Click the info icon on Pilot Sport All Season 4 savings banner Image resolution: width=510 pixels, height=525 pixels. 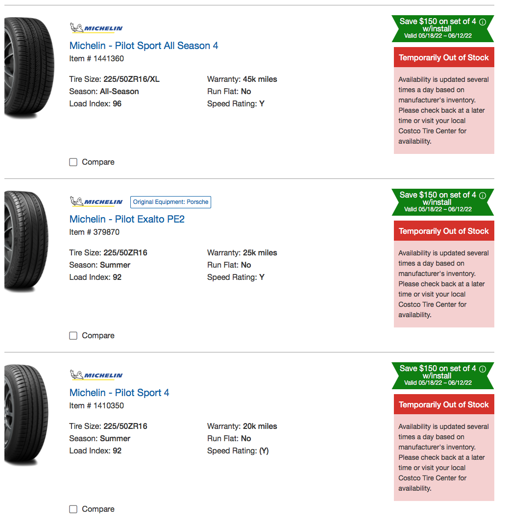[x=482, y=22]
